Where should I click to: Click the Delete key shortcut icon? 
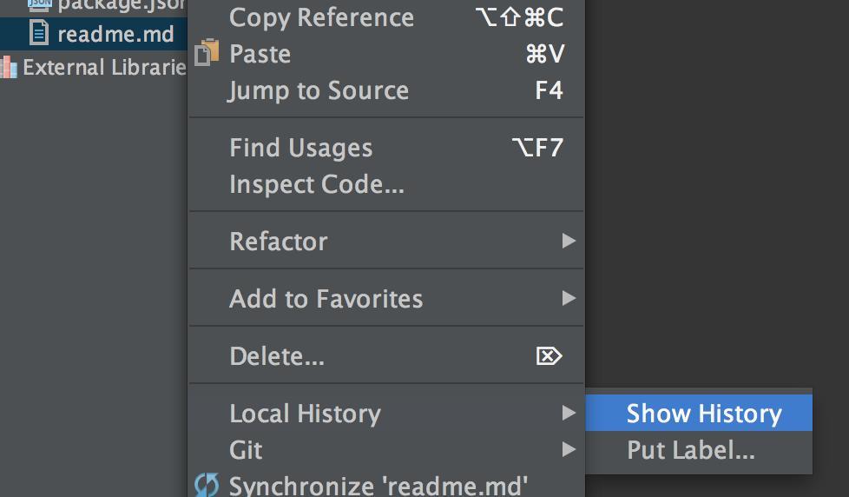(550, 356)
